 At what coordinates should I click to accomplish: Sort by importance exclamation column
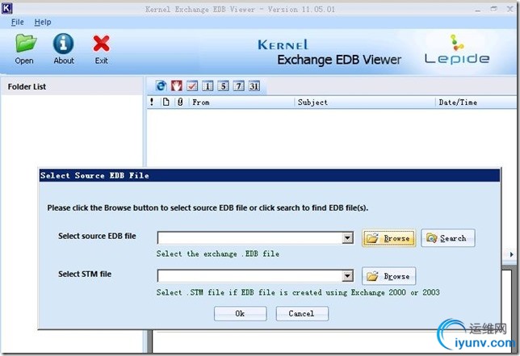[x=152, y=102]
